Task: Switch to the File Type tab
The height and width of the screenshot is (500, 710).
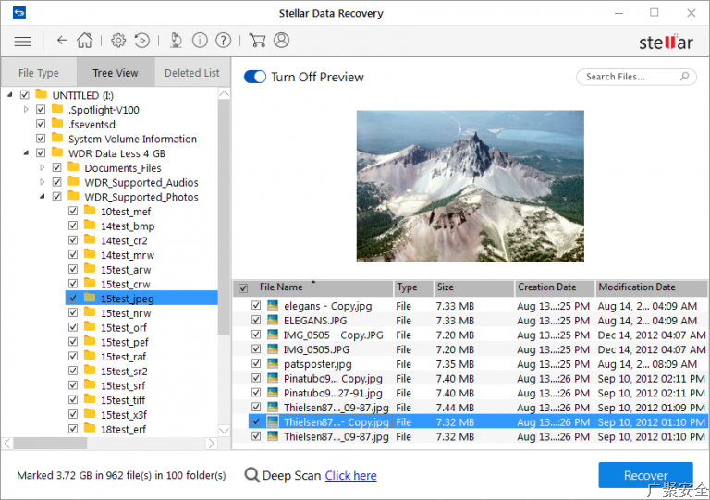Action: pos(39,73)
